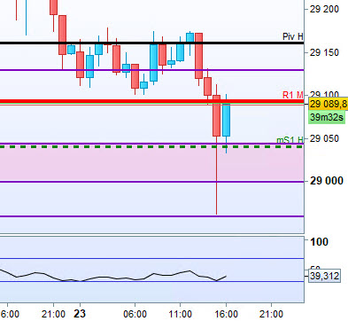Screen dimensions: 348x321
Task: Click the 29 150 price axis label
Action: (x=324, y=52)
